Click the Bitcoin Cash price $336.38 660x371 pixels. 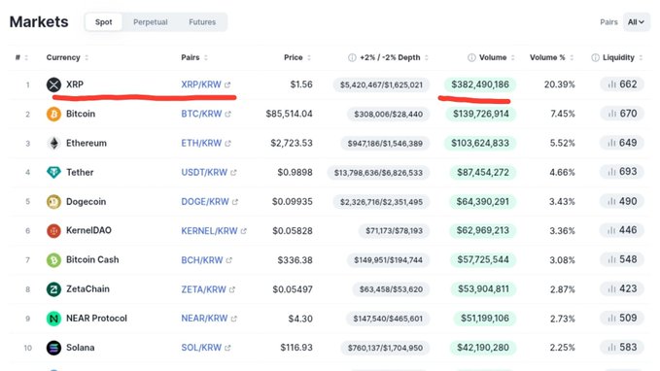[x=295, y=260]
